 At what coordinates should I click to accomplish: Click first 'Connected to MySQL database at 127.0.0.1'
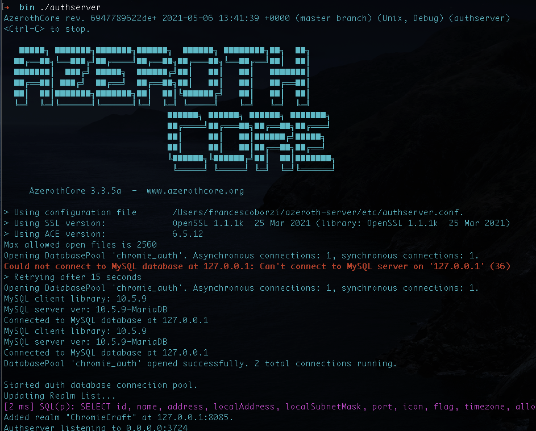(106, 320)
